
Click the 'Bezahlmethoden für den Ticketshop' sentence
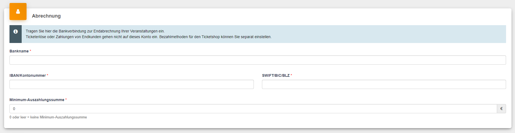click(x=215, y=37)
